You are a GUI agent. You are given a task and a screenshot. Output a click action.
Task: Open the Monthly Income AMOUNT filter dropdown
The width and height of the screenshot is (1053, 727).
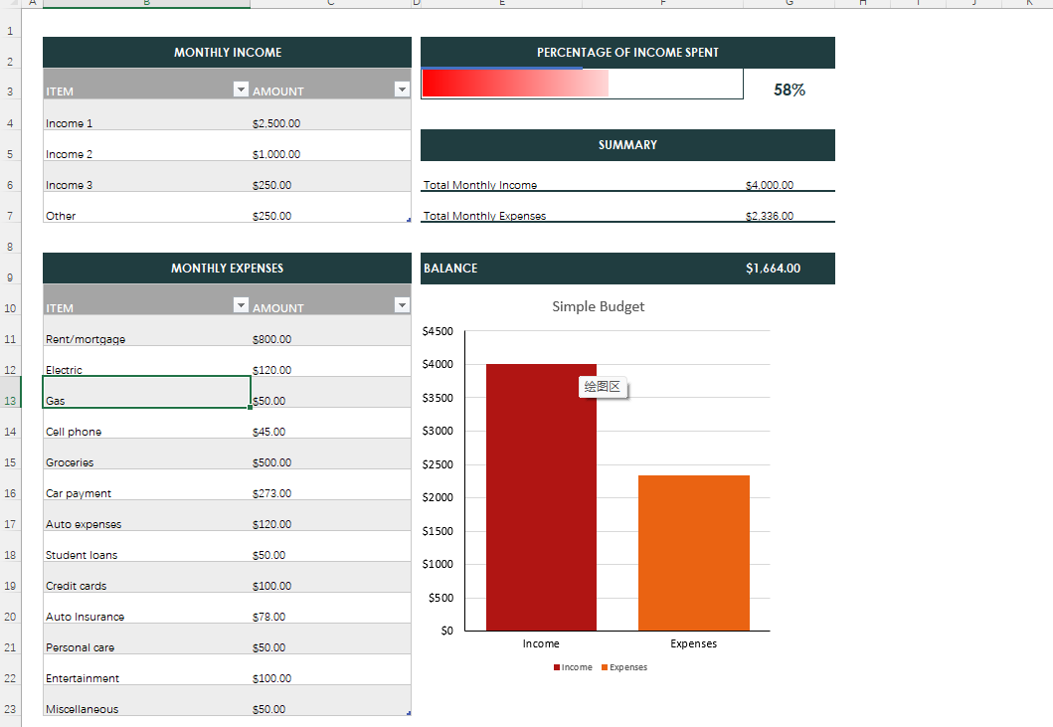tap(402, 89)
